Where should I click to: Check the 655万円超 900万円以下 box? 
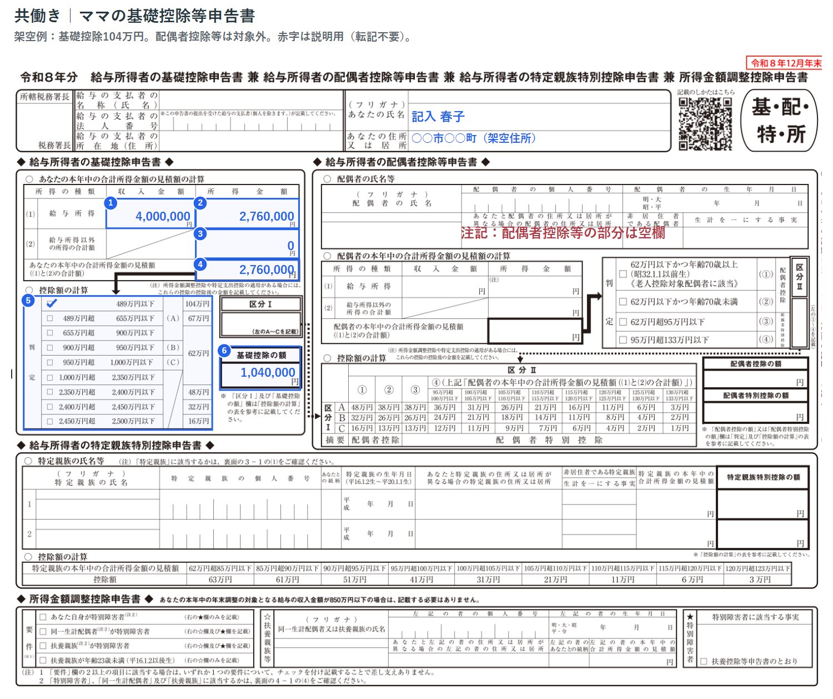coord(51,333)
